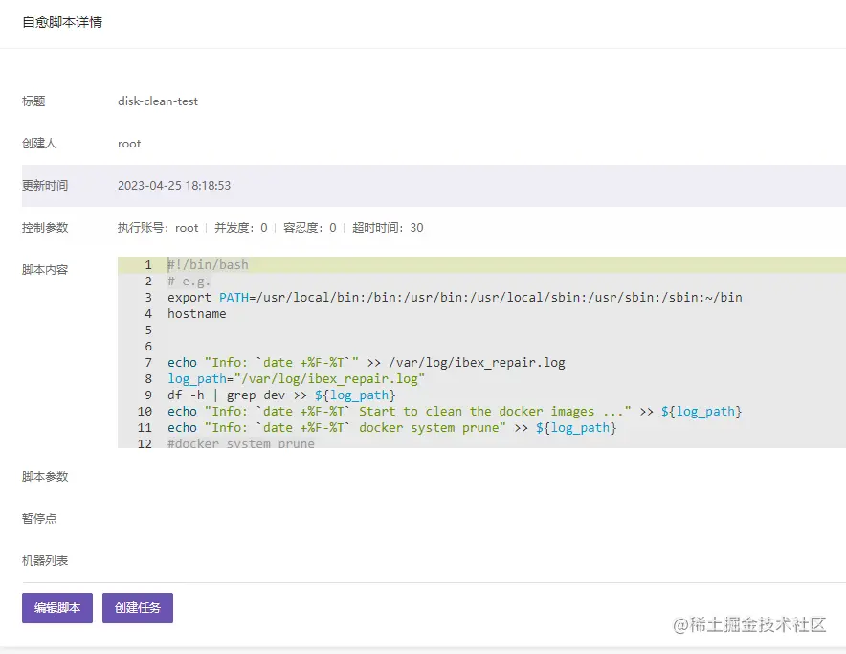Click the 自愈脚本详情 page heading
Viewport: 846px width, 654px height.
[x=62, y=22]
